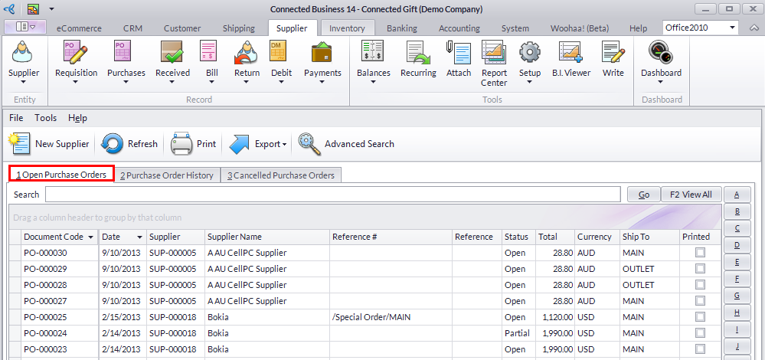Viewport: 765px width, 360px height.
Task: Open the Tools menu
Action: (x=46, y=118)
